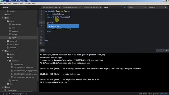Collapse the priv folder chevron
The image size is (169, 95).
(3, 51)
